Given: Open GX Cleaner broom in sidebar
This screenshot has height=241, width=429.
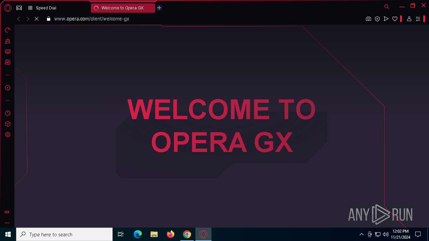Looking at the screenshot, I should pos(7,41).
